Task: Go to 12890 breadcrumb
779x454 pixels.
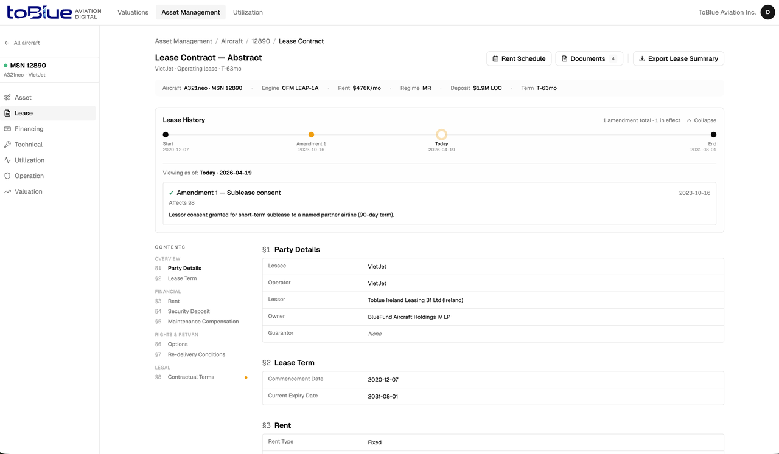Action: coord(260,41)
